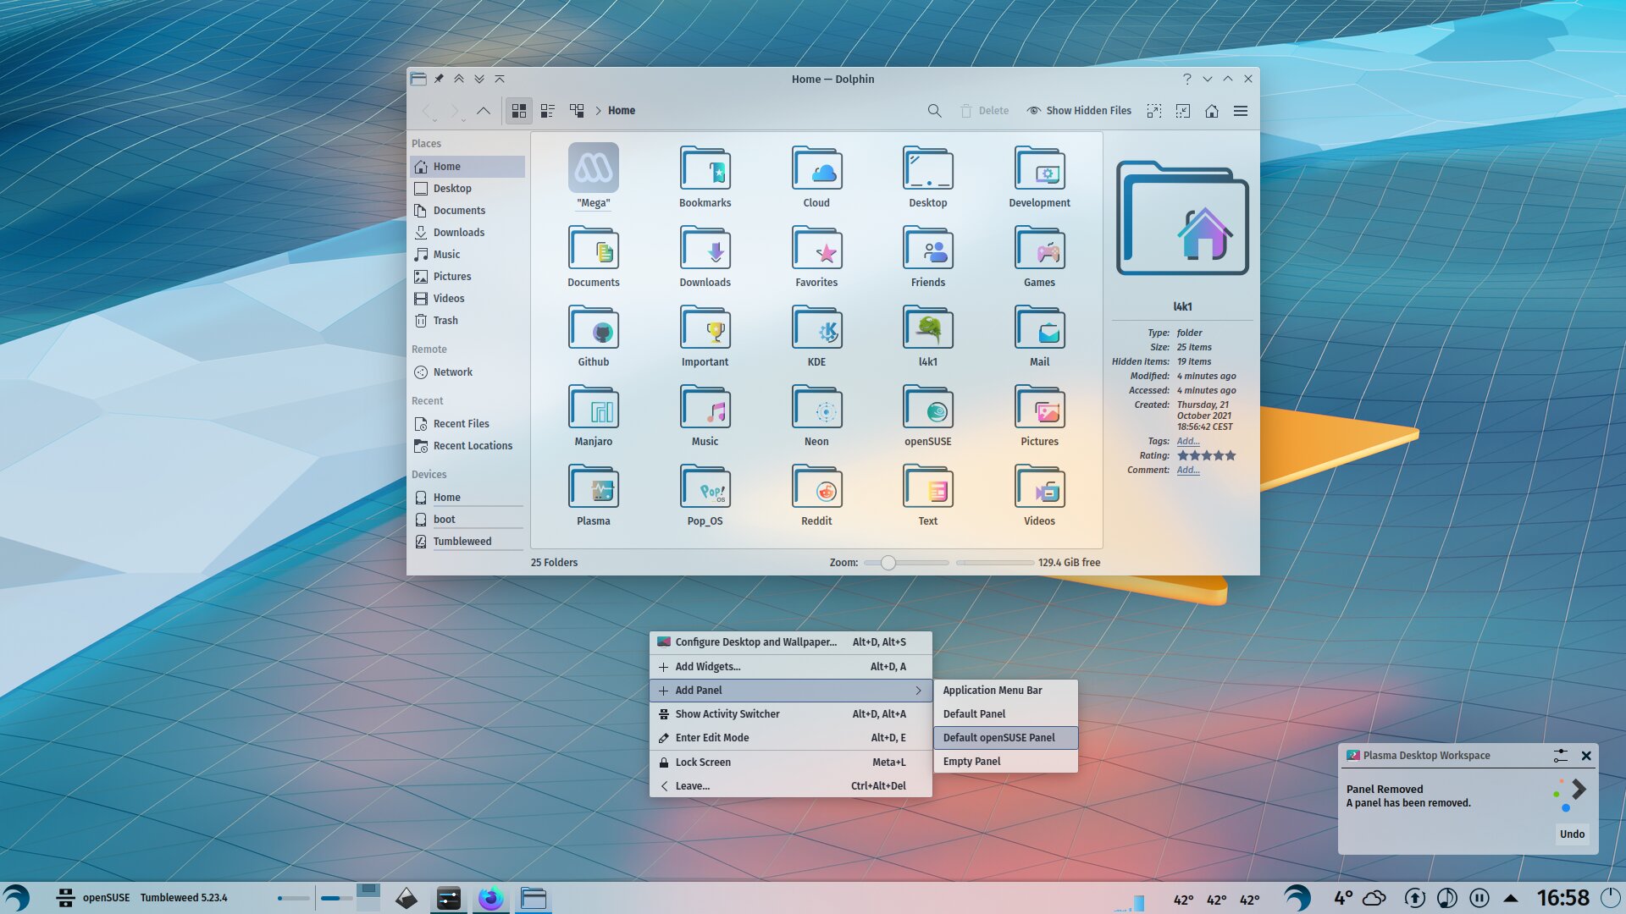Image resolution: width=1626 pixels, height=914 pixels.
Task: Choose Default Panel option
Action: pos(1005,714)
